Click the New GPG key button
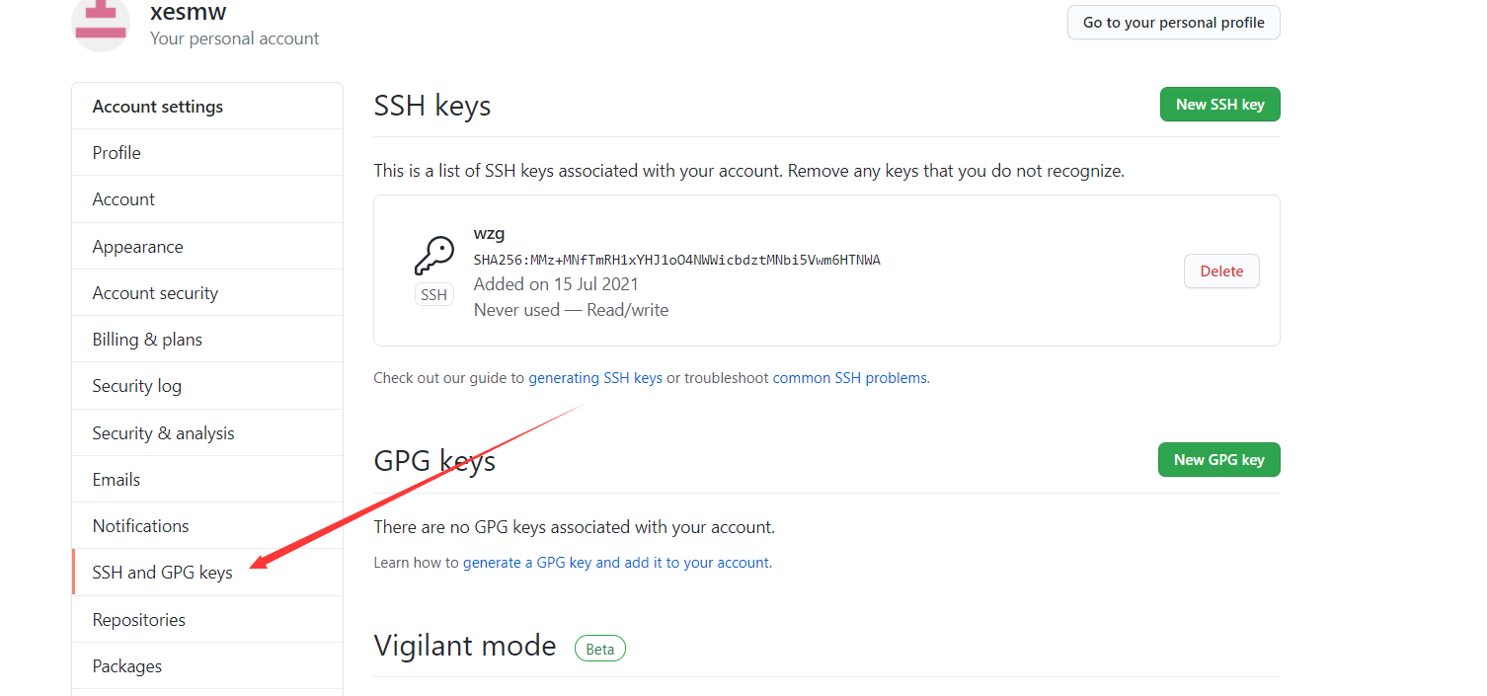This screenshot has height=696, width=1487. tap(1218, 460)
